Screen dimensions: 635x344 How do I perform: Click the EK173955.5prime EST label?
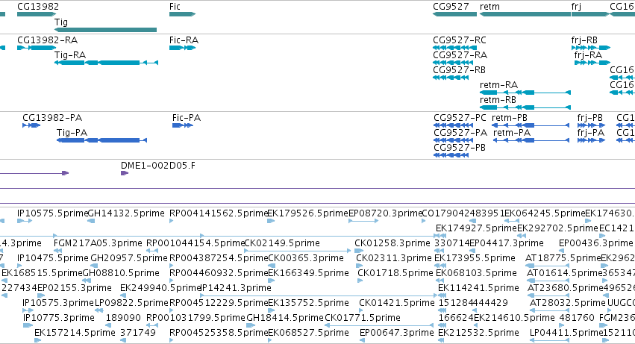475,258
